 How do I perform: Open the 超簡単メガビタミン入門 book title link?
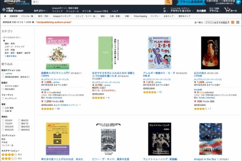pyautogui.click(x=55, y=73)
